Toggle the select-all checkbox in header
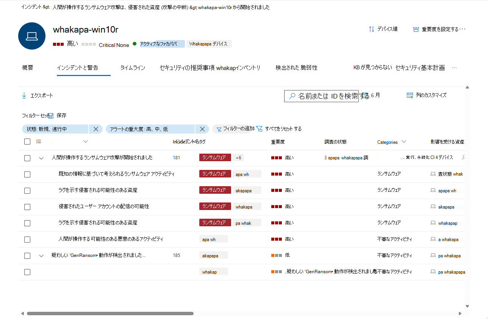 [27, 142]
